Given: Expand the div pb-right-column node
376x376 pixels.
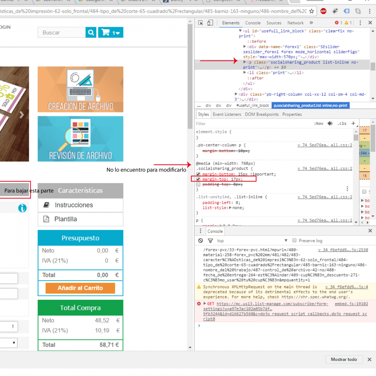Looking at the screenshot, I should [x=236, y=94].
